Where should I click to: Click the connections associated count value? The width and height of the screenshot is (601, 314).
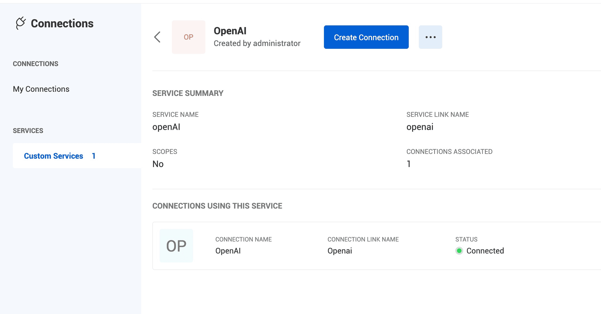pos(408,164)
